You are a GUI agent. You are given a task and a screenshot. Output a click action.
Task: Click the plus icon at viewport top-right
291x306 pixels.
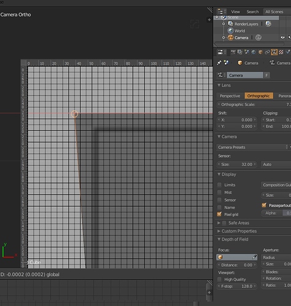(209, 20)
